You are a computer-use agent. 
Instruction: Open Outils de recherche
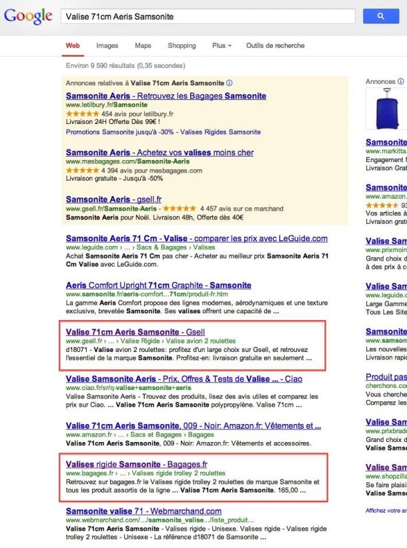coord(275,45)
